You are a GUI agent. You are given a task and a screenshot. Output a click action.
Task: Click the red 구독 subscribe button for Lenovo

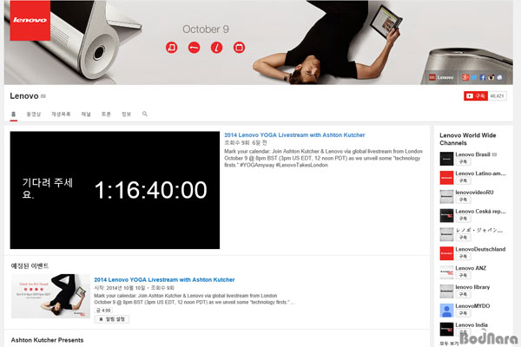click(x=476, y=96)
